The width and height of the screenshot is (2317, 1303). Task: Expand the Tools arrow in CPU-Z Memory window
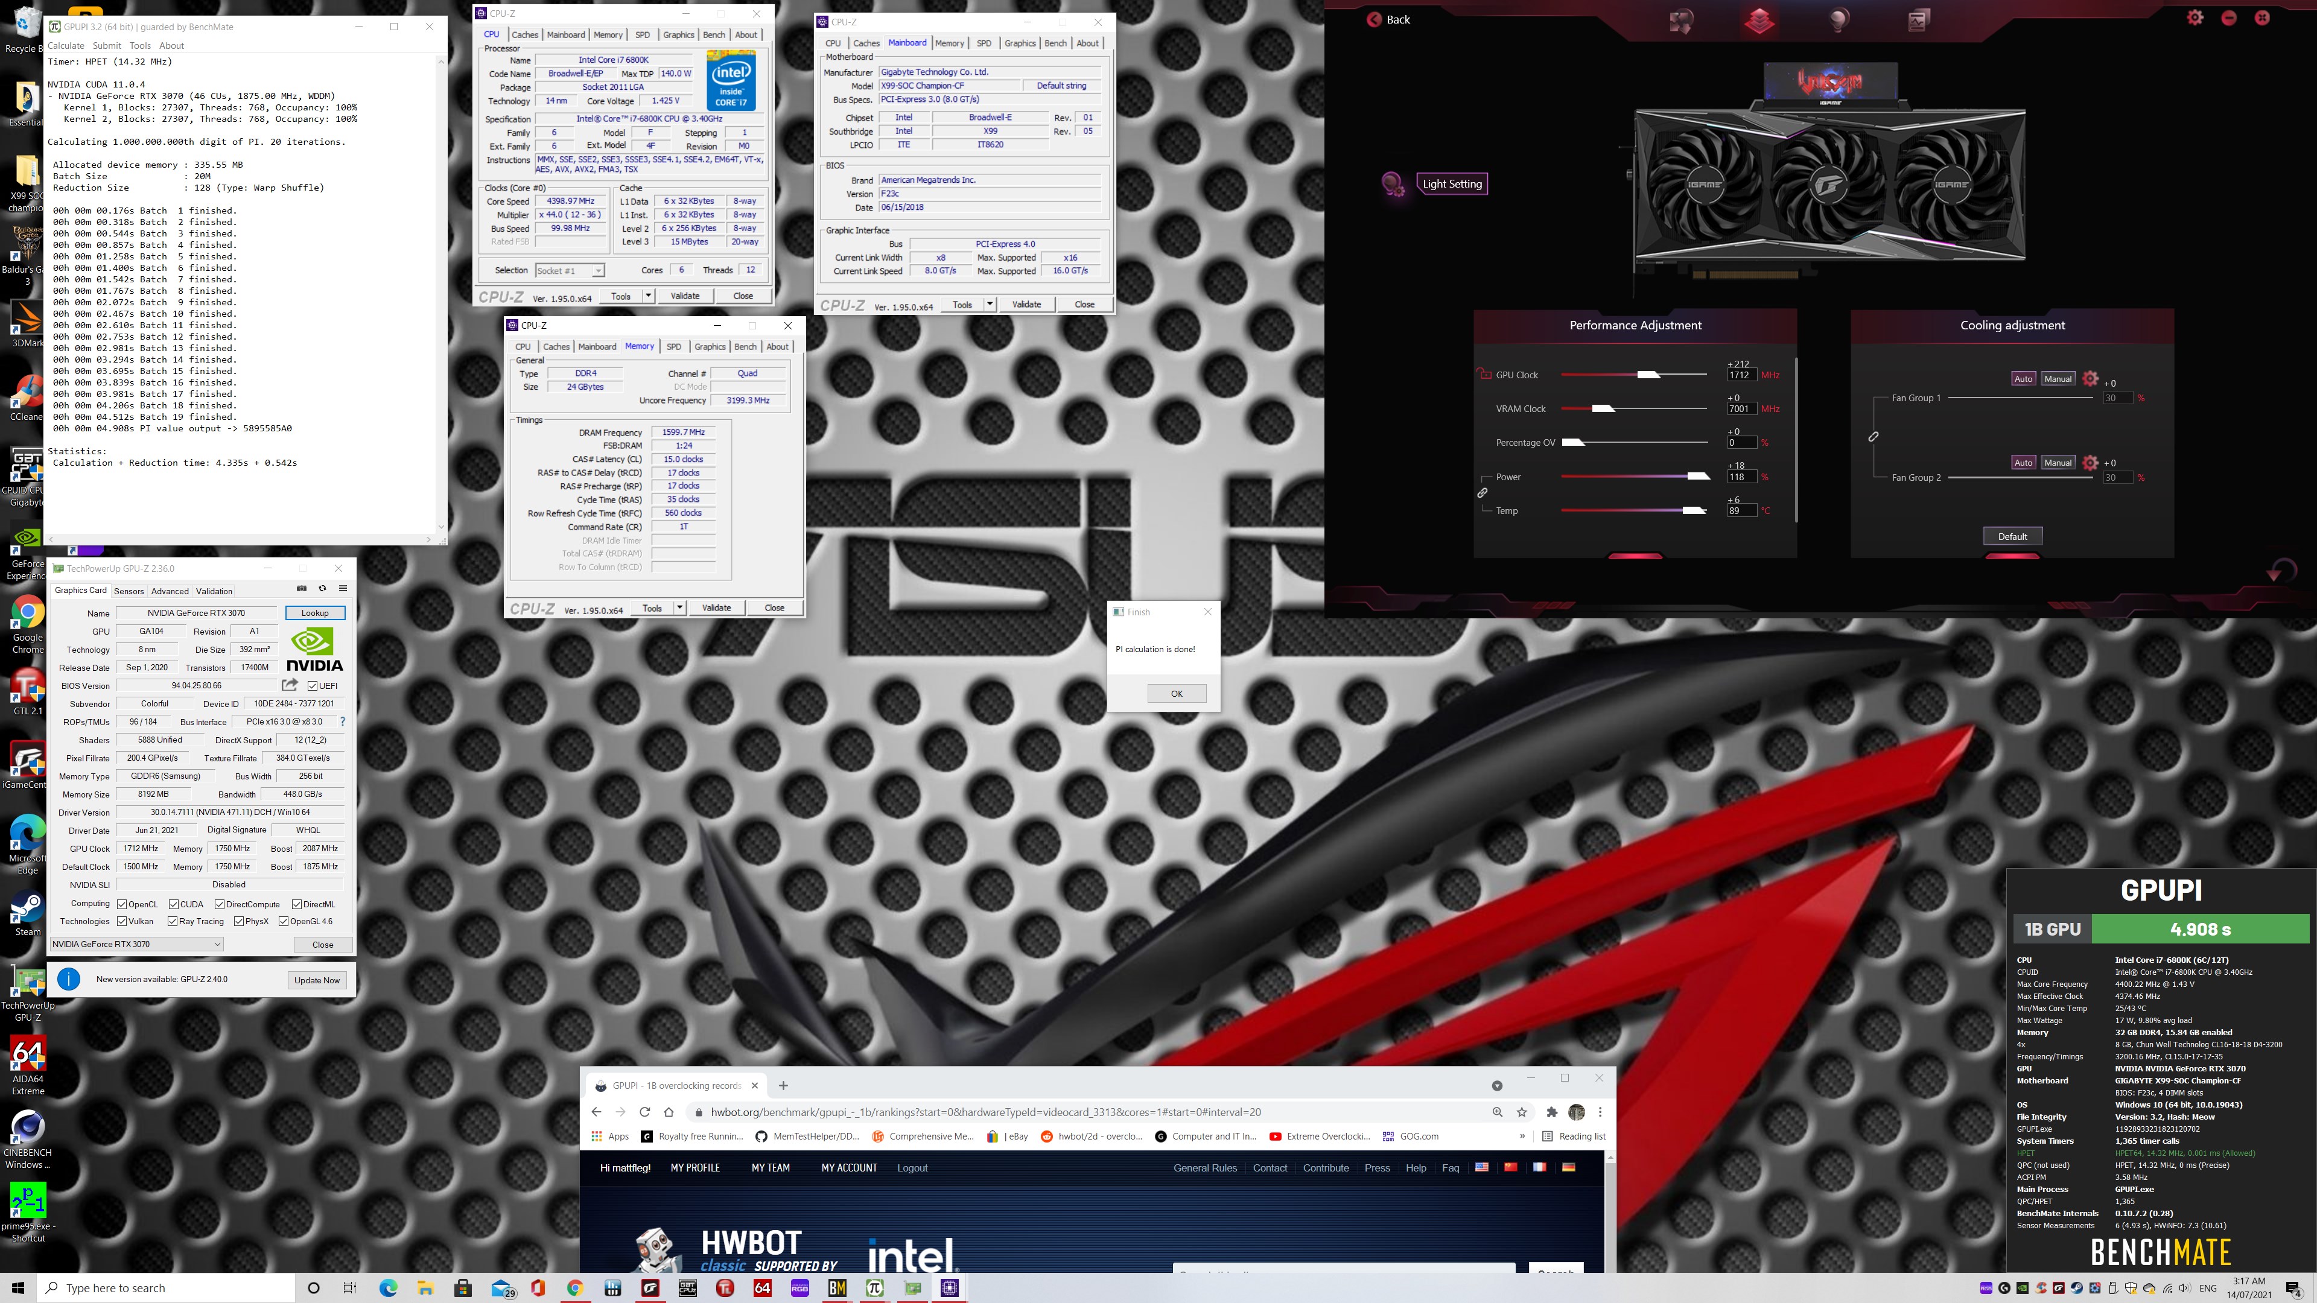click(x=680, y=608)
